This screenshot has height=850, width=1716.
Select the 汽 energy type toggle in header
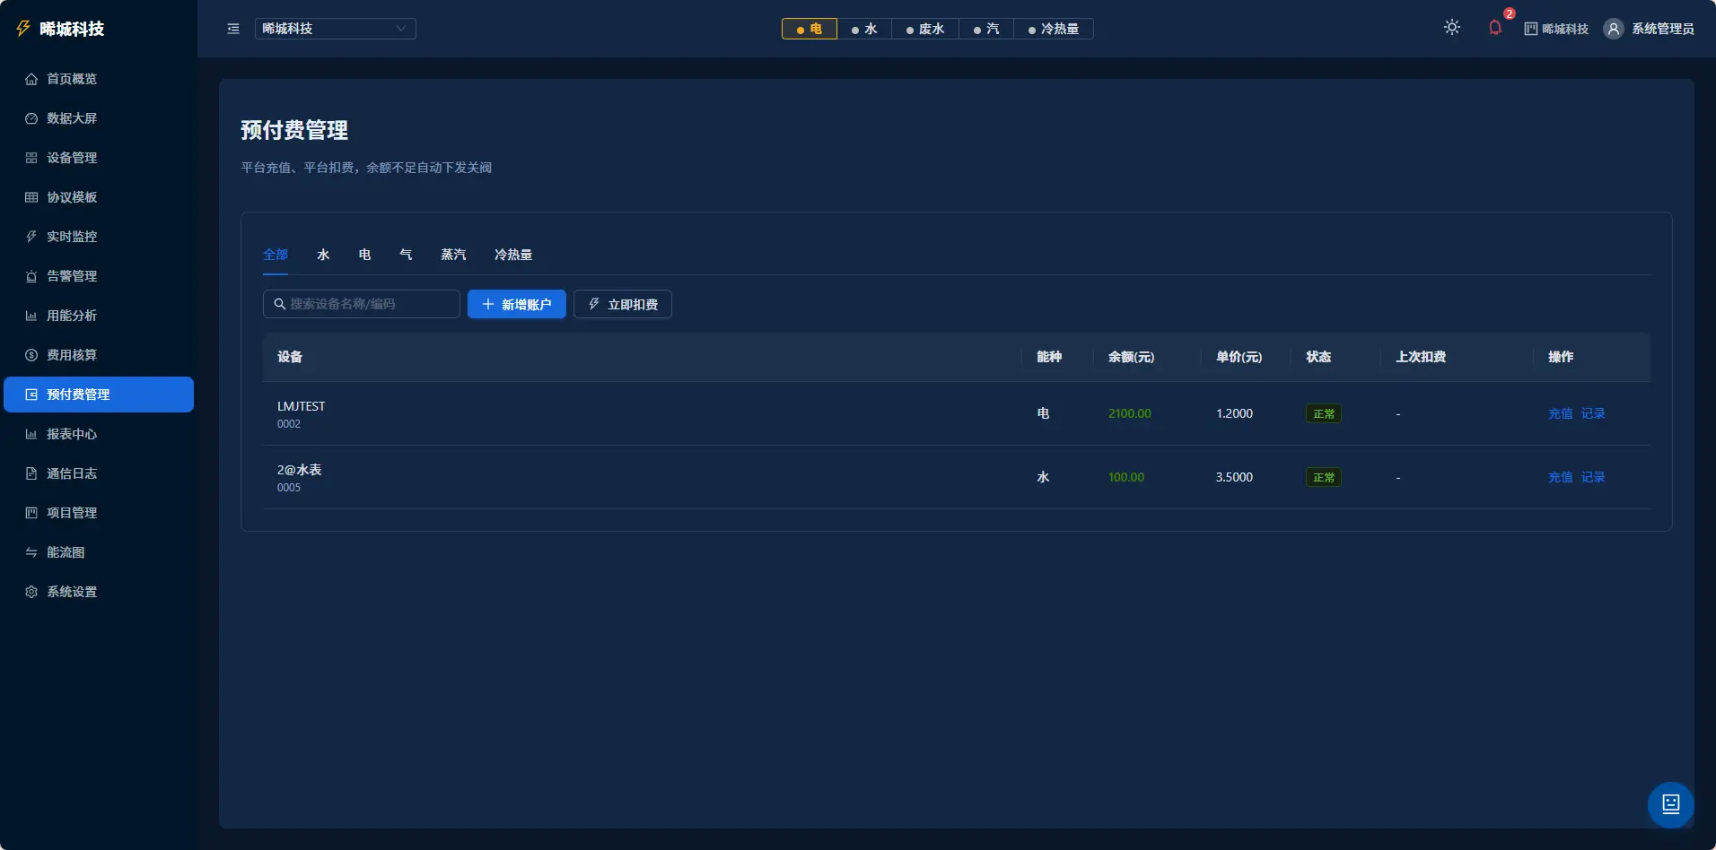point(986,29)
